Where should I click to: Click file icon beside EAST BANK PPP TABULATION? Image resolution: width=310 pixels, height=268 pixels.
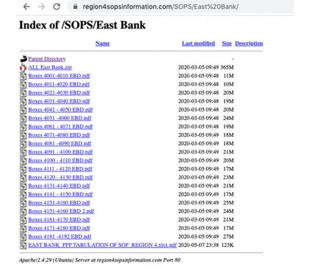[23, 245]
